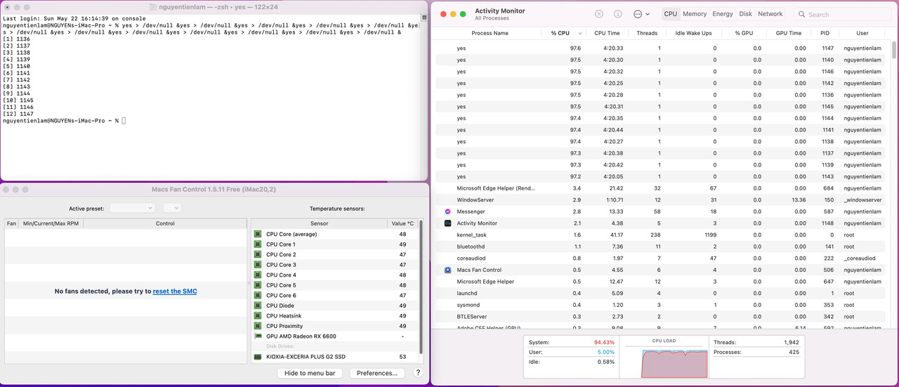This screenshot has width=899, height=387.
Task: Click the Value °C column header
Action: [402, 223]
